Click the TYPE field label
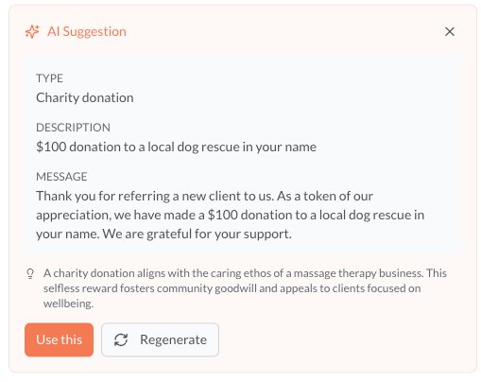Viewport: 481px width, 382px height. click(x=49, y=78)
